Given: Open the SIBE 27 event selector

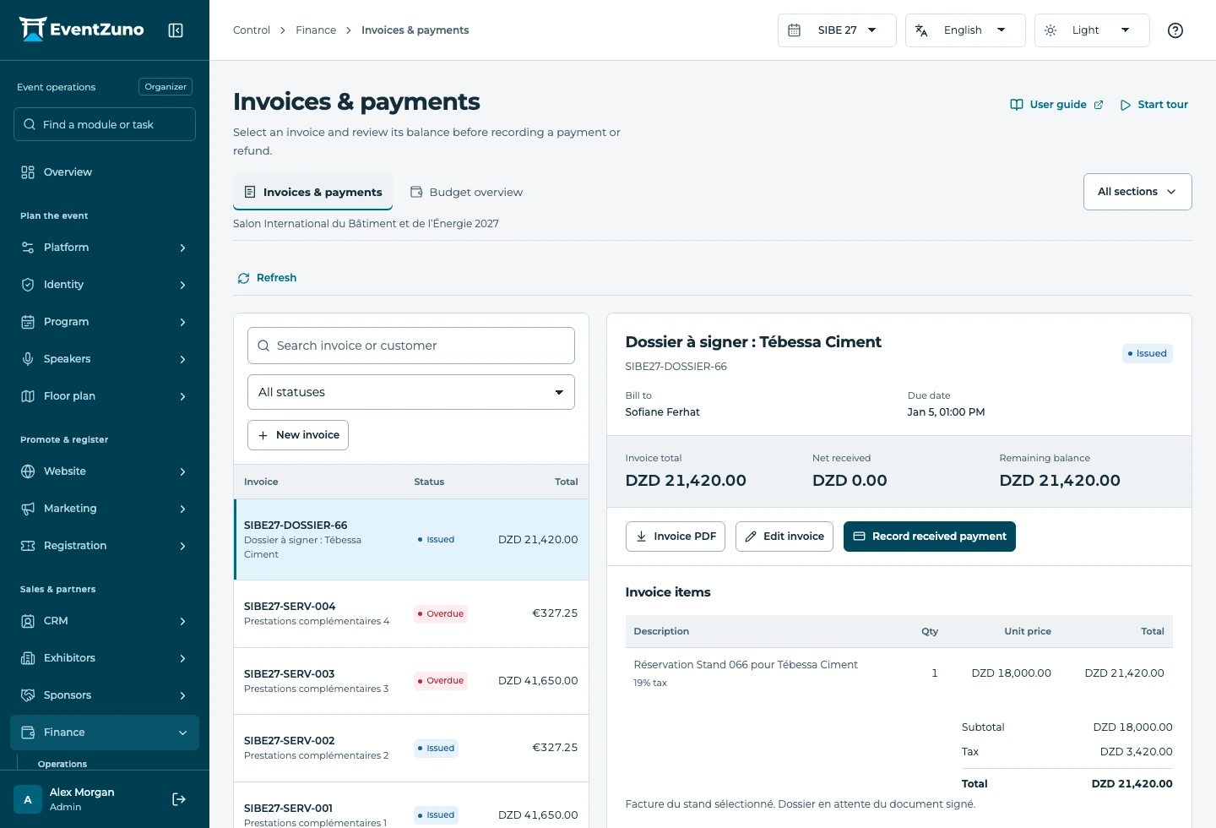Looking at the screenshot, I should [837, 30].
